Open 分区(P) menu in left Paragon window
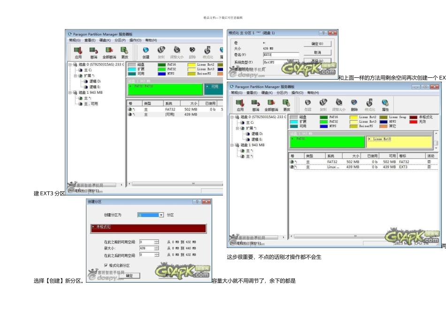Image resolution: width=446 pixels, height=315 pixels. pos(120,40)
